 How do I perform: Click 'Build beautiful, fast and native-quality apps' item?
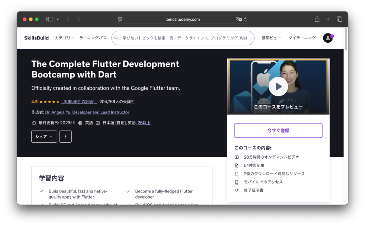(x=78, y=194)
